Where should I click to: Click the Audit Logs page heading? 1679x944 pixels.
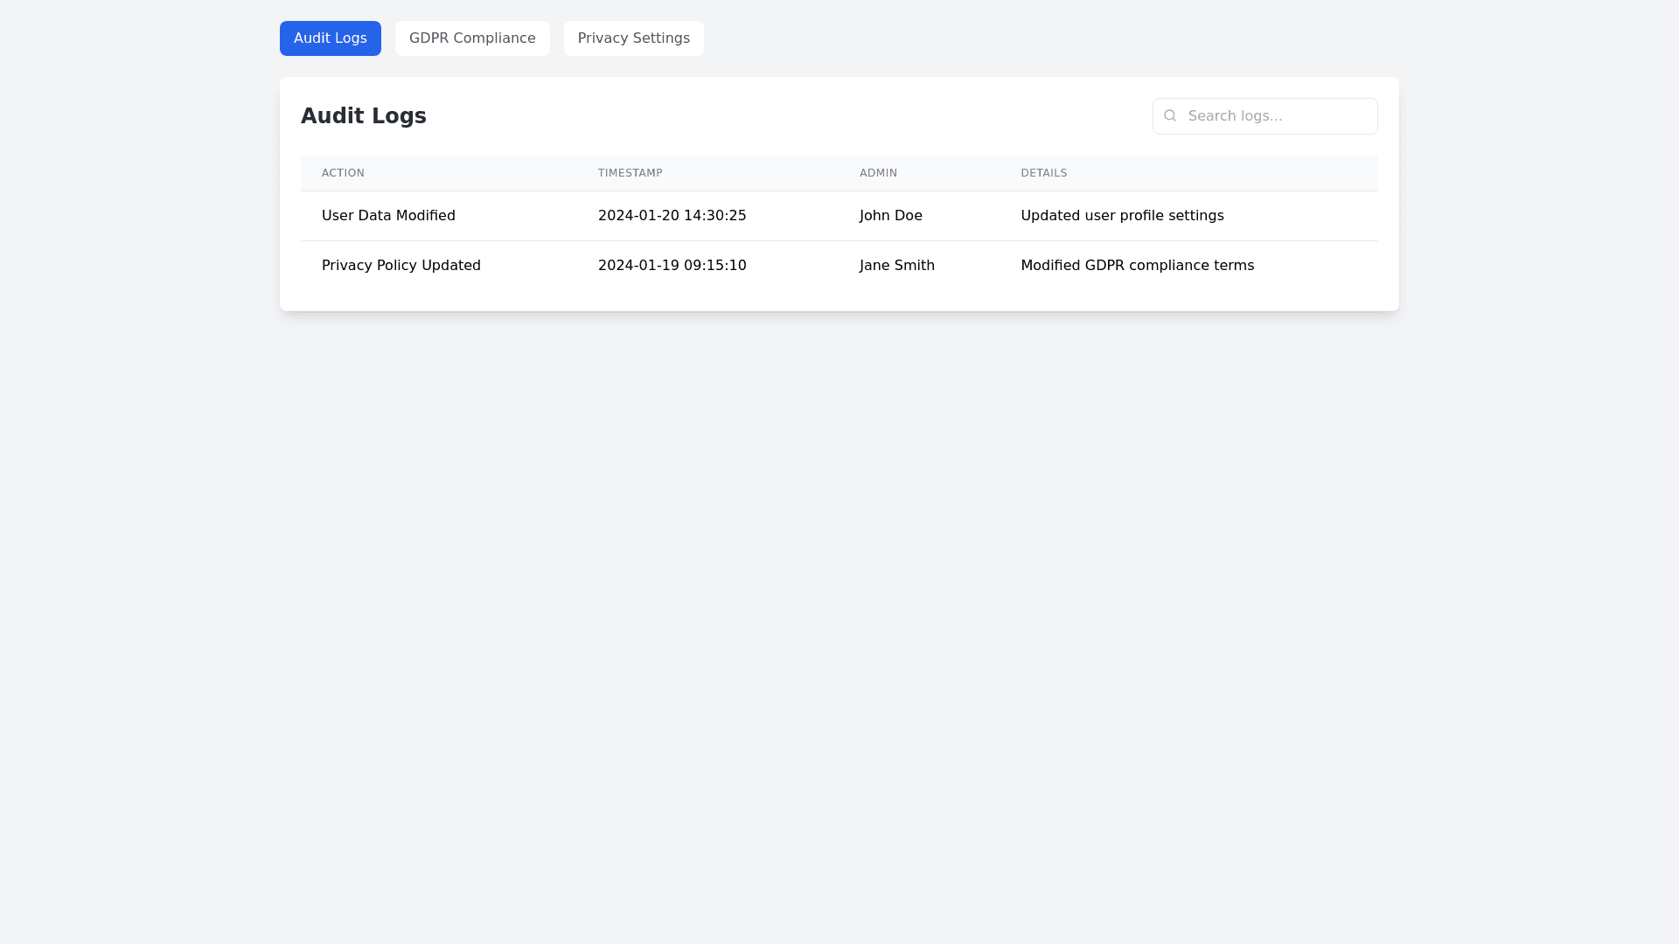point(363,116)
